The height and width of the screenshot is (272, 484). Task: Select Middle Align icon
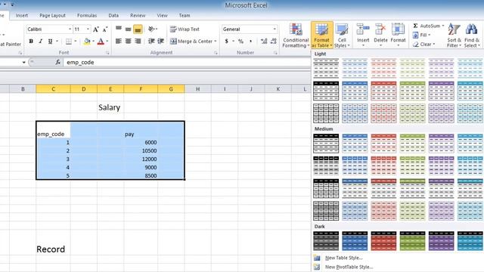[x=128, y=29]
